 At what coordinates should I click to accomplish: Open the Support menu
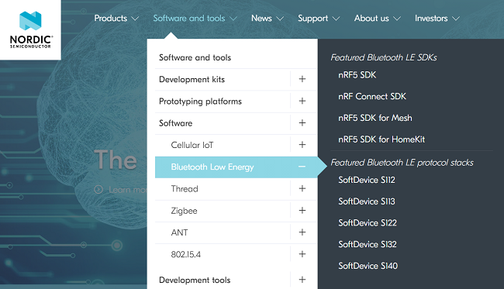coord(312,19)
